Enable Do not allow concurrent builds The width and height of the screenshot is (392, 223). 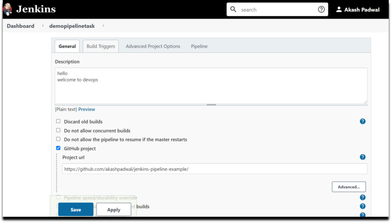click(x=58, y=130)
